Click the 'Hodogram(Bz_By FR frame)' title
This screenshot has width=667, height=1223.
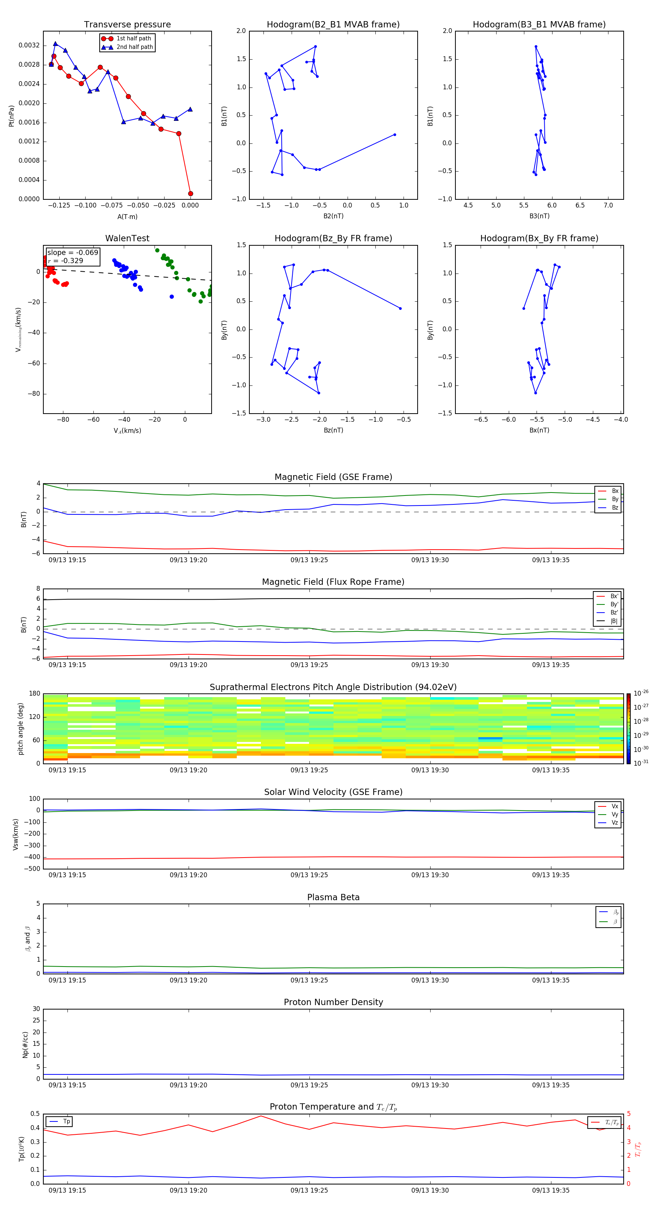tap(333, 238)
